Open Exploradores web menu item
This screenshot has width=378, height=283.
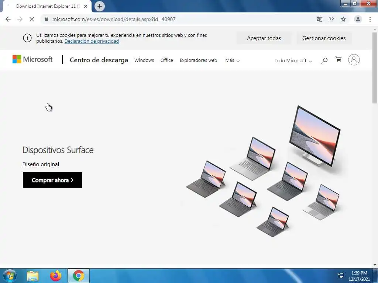pyautogui.click(x=198, y=60)
